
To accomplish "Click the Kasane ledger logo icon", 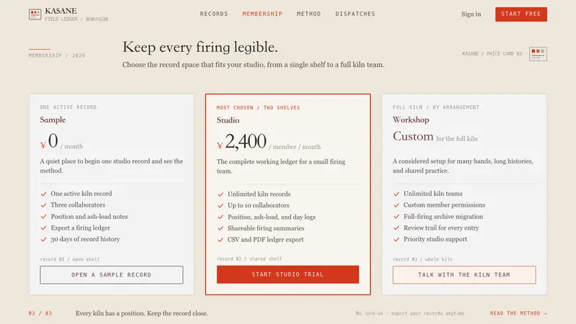I will (x=35, y=14).
